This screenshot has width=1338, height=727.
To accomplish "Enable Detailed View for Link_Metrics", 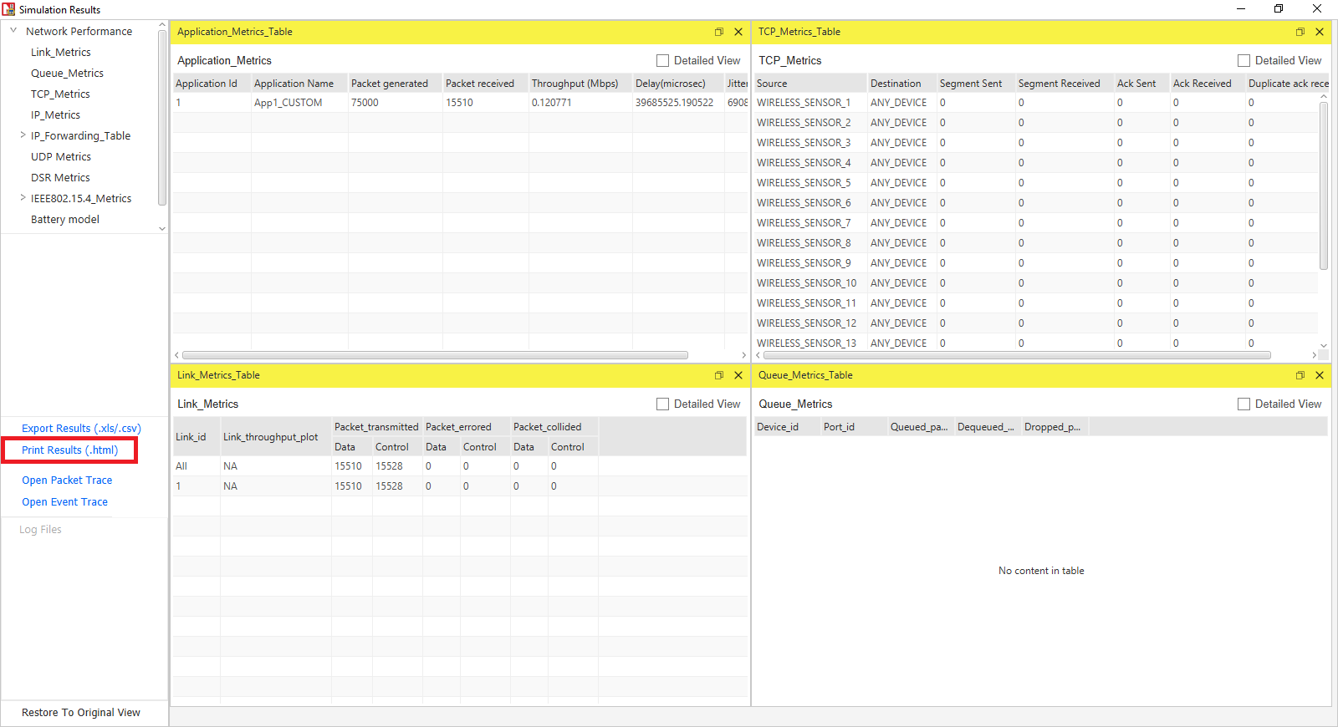I will tap(663, 404).
